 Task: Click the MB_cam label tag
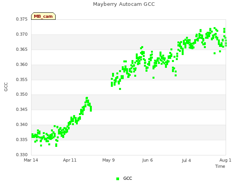[x=43, y=16]
